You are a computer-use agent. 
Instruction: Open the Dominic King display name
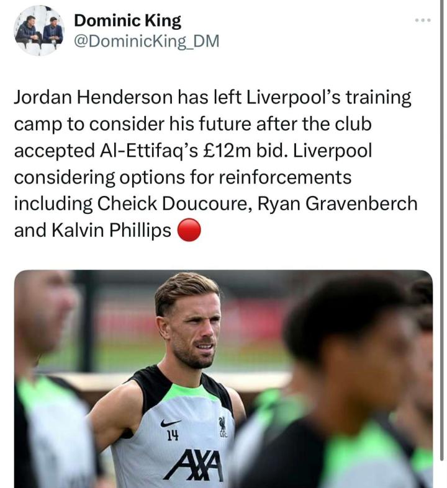click(x=127, y=21)
